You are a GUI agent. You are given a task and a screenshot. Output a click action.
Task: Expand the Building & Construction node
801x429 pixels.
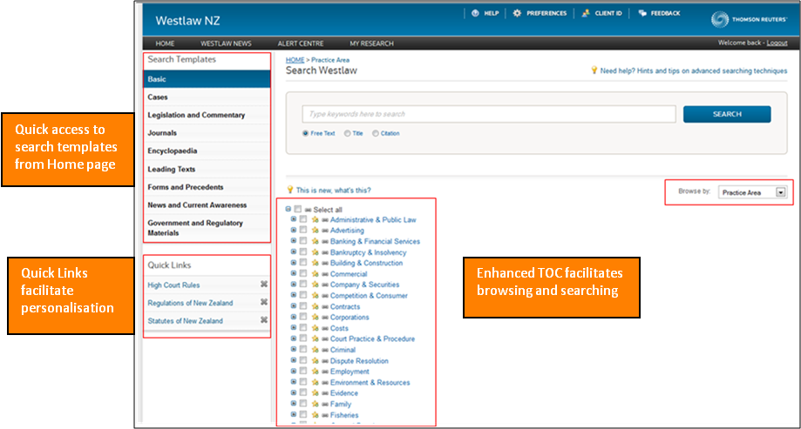pos(294,262)
